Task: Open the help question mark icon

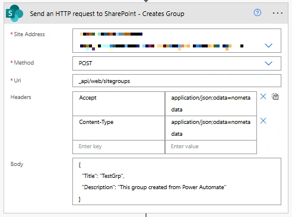Action: (x=257, y=13)
